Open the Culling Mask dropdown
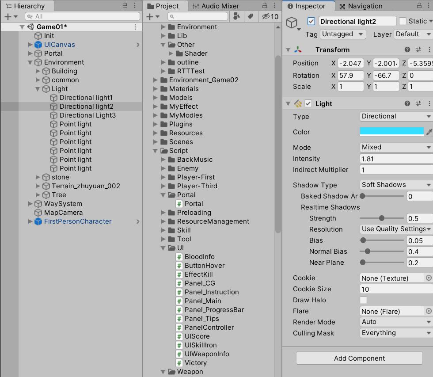Image resolution: width=433 pixels, height=377 pixels. (x=396, y=333)
